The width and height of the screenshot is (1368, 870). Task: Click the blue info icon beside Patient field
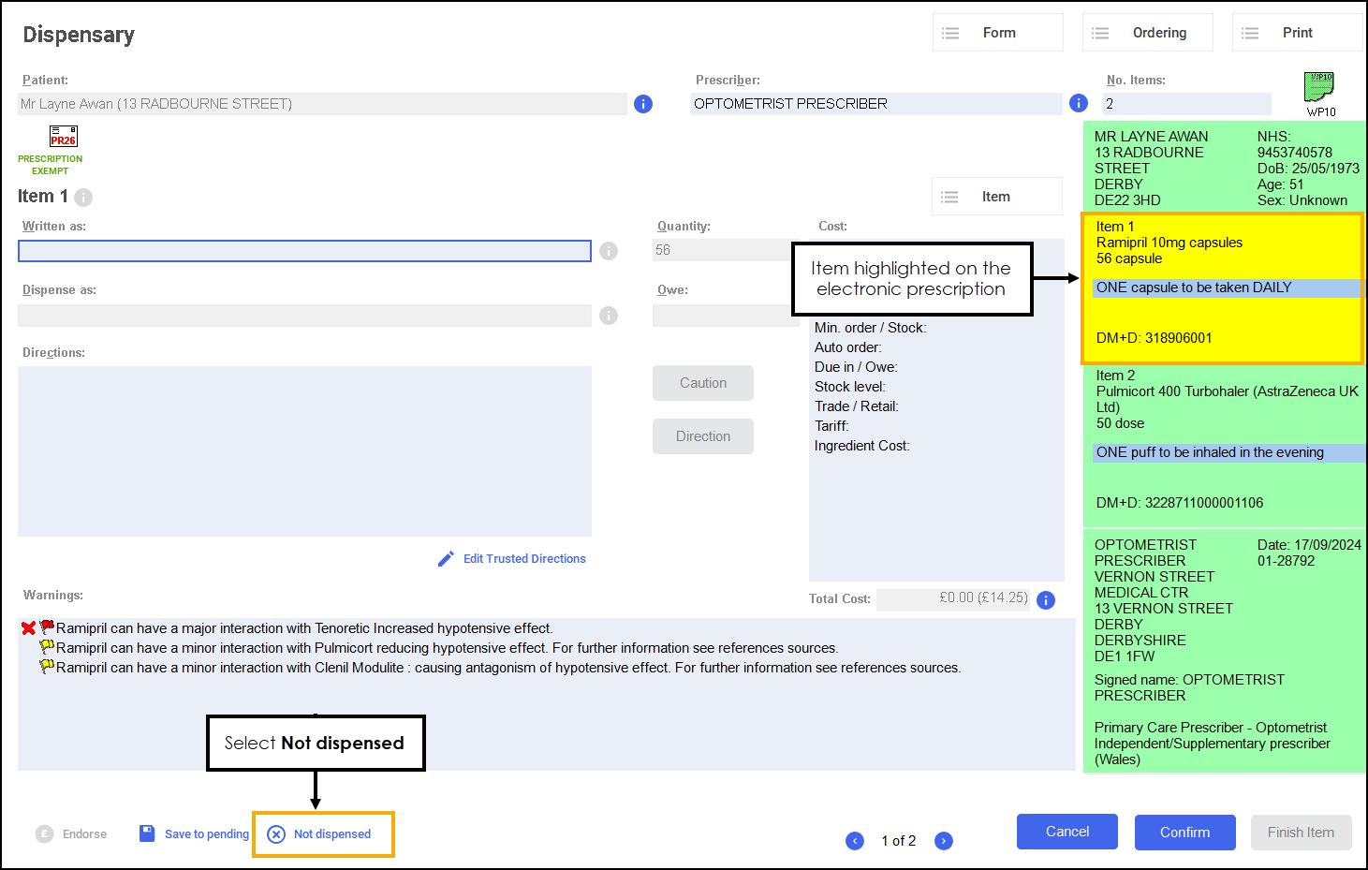pyautogui.click(x=643, y=104)
